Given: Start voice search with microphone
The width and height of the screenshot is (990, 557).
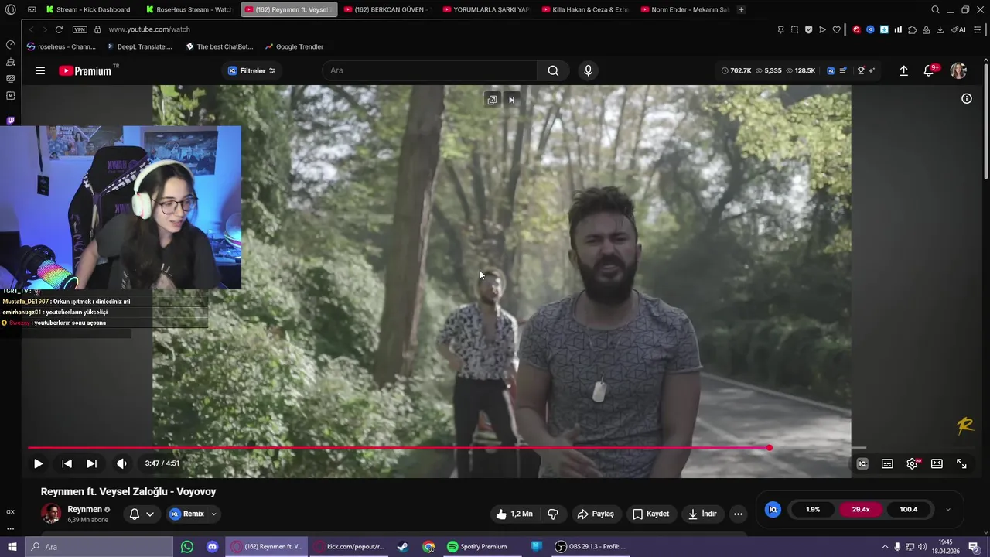Looking at the screenshot, I should (x=589, y=70).
